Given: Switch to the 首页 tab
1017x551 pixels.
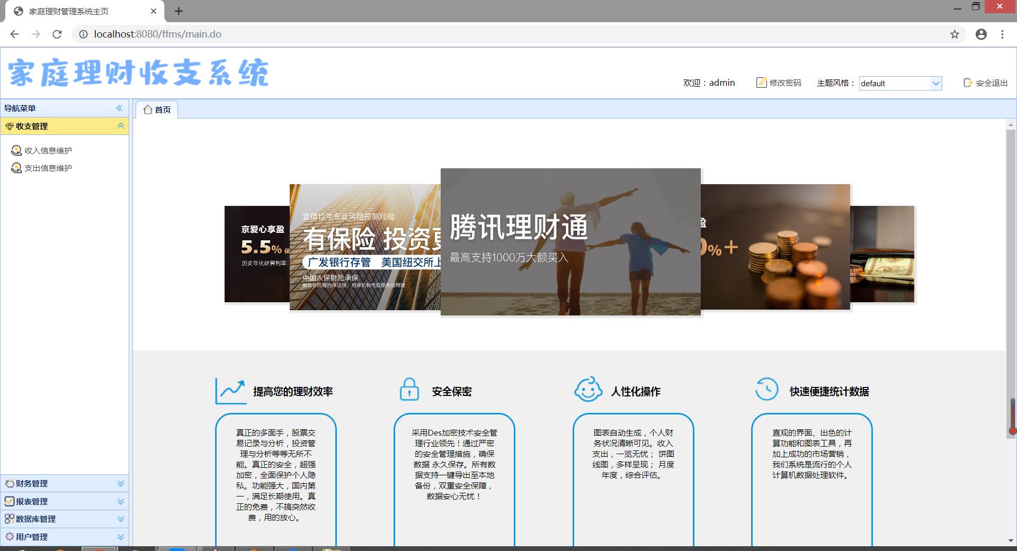Looking at the screenshot, I should (x=157, y=110).
